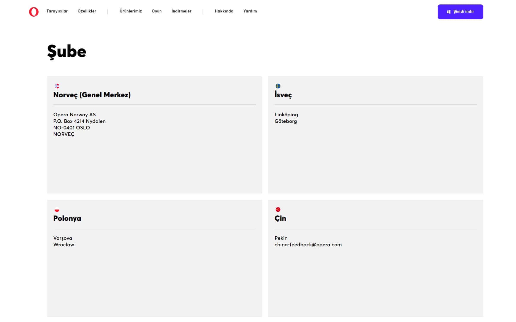Go to the Oyun menu item
516x322 pixels.
pyautogui.click(x=157, y=11)
